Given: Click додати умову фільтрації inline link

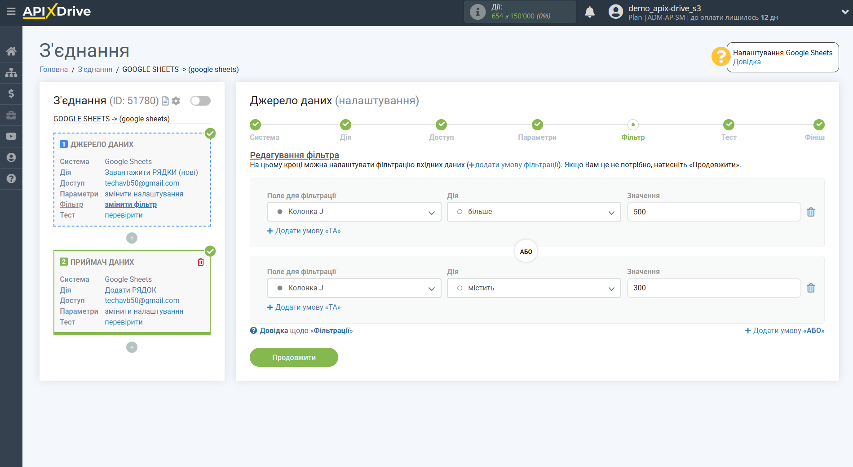Looking at the screenshot, I should (x=513, y=165).
